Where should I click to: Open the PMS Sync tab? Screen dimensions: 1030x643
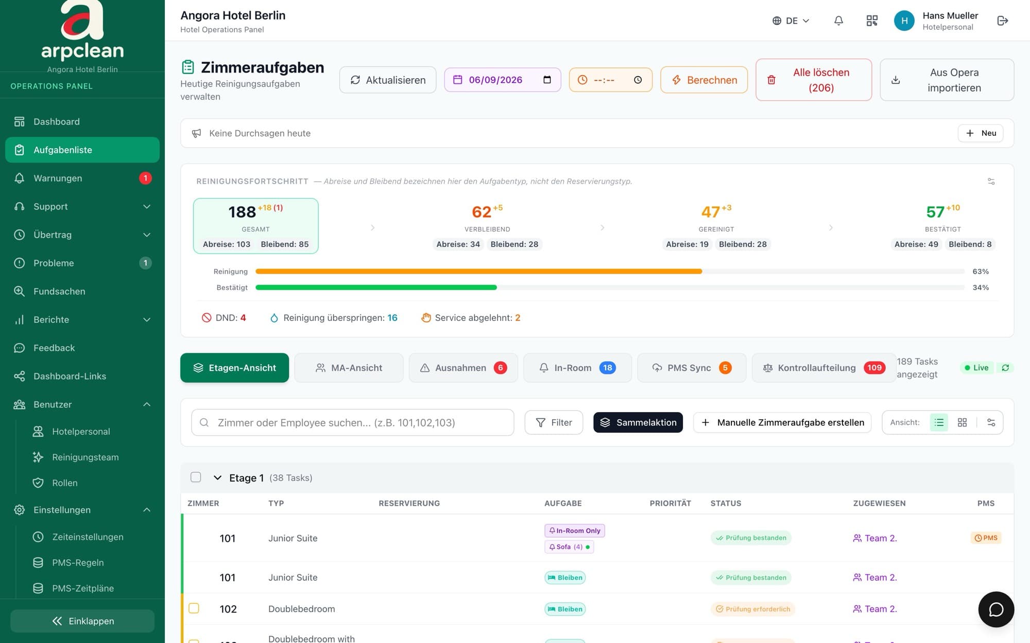pos(692,368)
